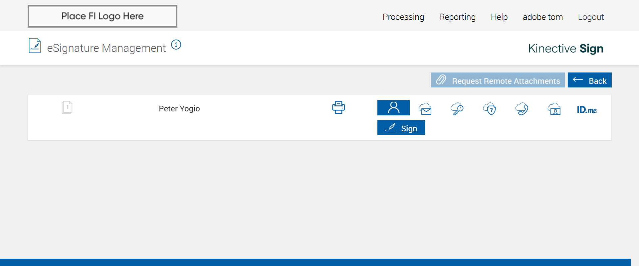Go back with the Back button
Image resolution: width=639 pixels, height=266 pixels.
coord(589,80)
